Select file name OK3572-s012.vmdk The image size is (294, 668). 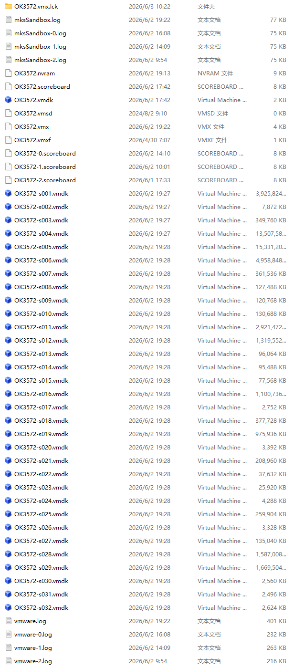(42, 341)
